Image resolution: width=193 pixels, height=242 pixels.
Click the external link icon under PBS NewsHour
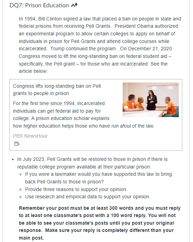pyautogui.click(x=17, y=144)
